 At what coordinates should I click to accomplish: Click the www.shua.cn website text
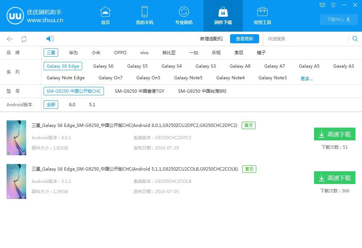pyautogui.click(x=45, y=20)
